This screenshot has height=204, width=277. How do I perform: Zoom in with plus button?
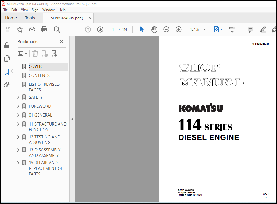(x=179, y=29)
